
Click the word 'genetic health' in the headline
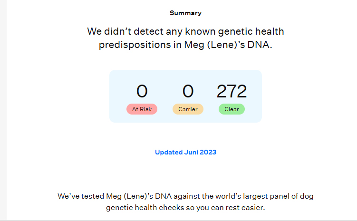251,31
